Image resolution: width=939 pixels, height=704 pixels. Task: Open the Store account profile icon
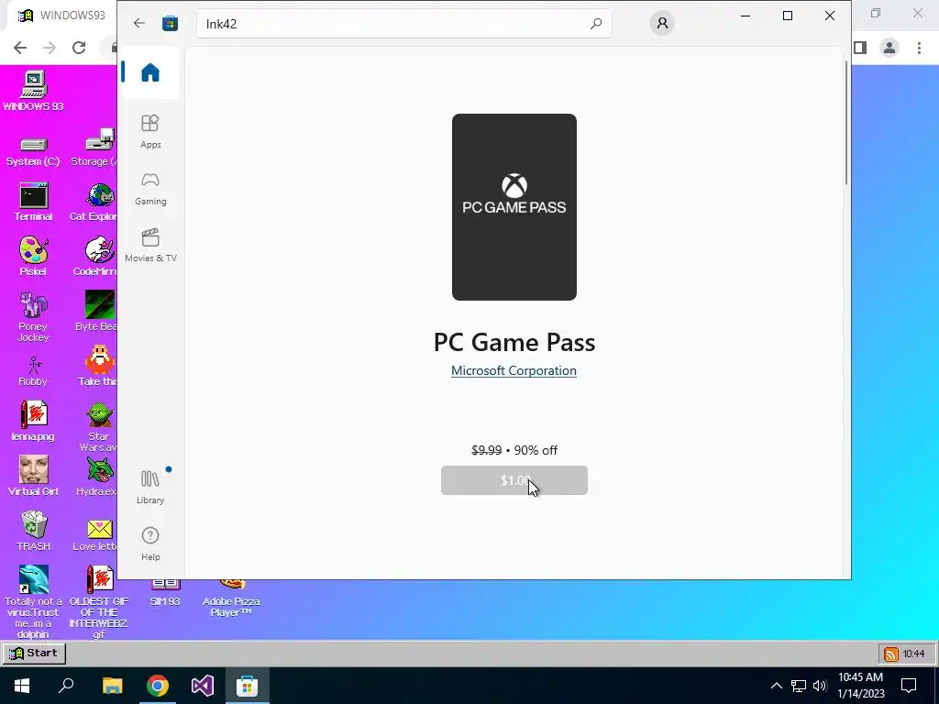[x=662, y=23]
